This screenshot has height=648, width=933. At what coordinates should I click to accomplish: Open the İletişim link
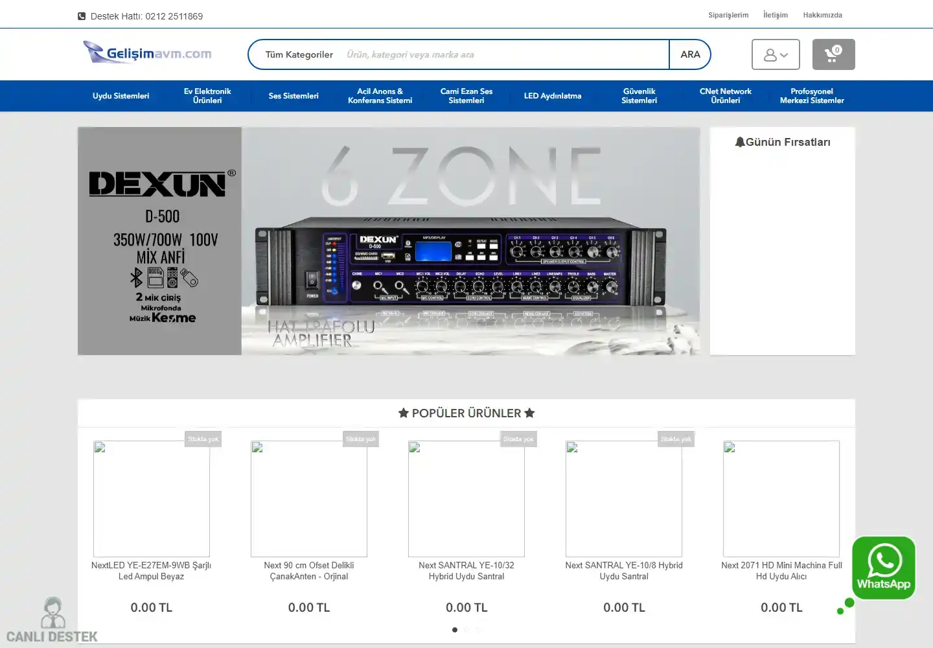(776, 15)
